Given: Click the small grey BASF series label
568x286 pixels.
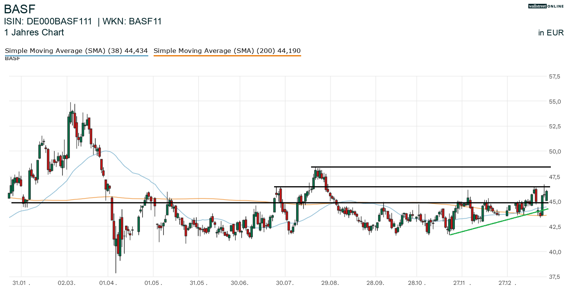Looking at the screenshot, I should point(13,59).
